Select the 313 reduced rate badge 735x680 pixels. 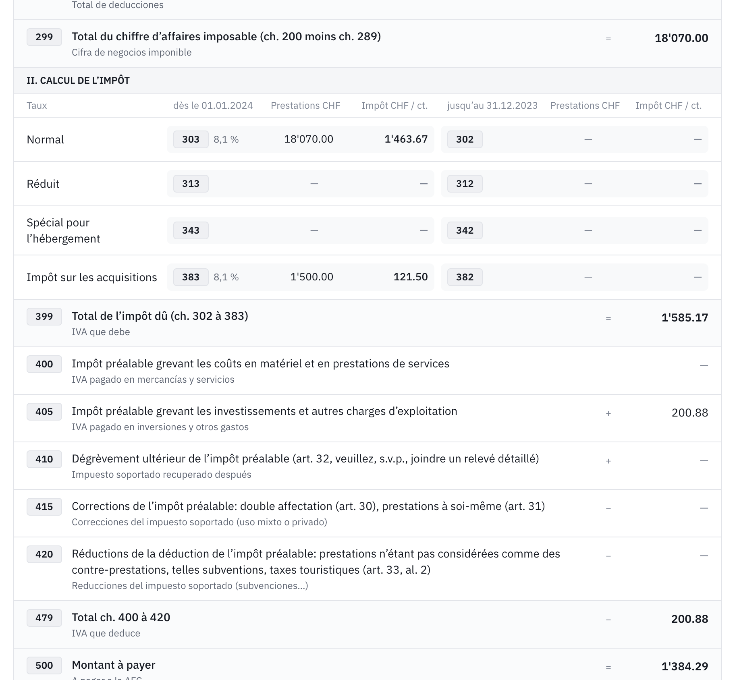[x=191, y=184]
